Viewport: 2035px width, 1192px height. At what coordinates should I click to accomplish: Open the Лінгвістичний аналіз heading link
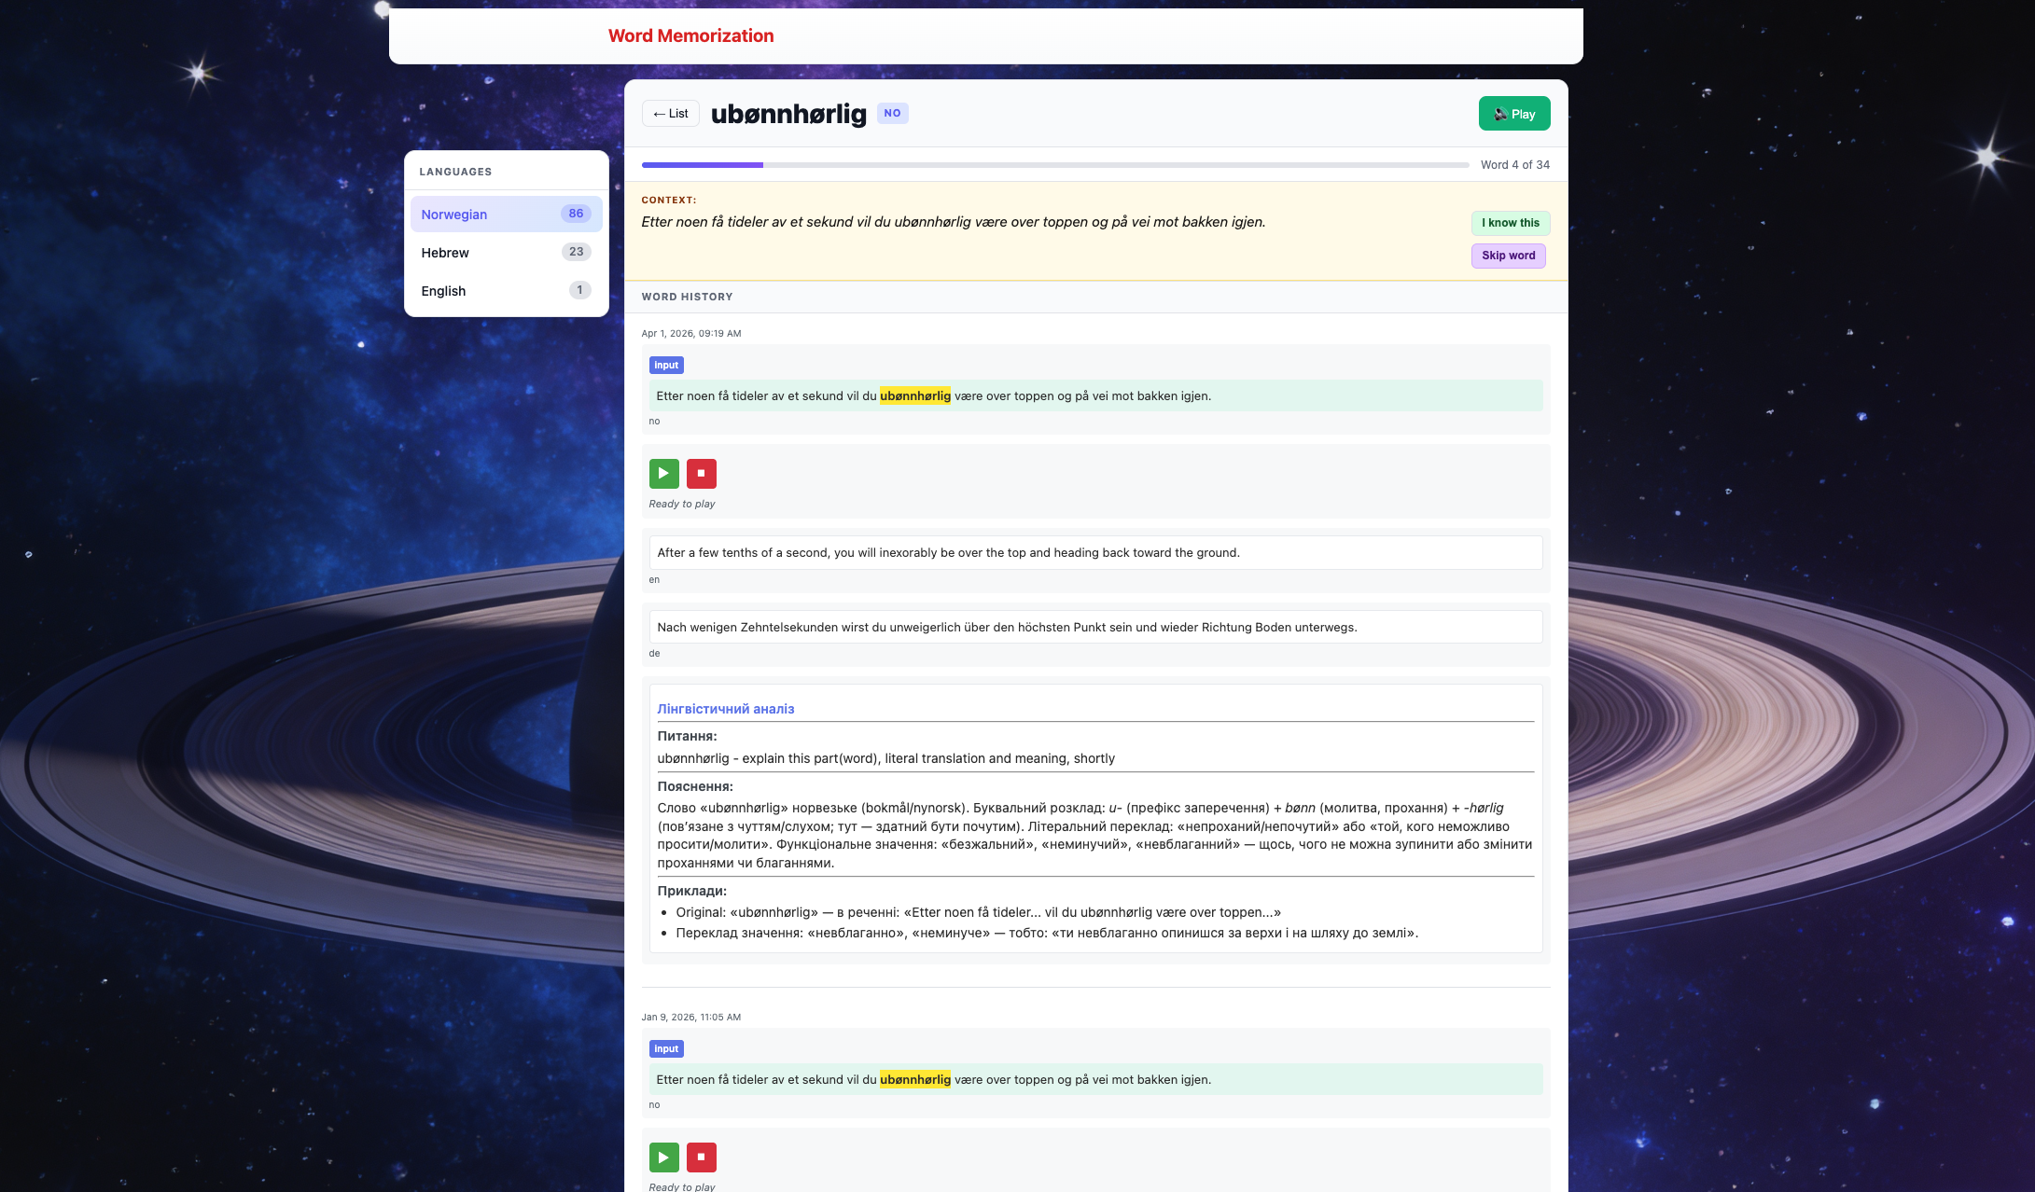[x=726, y=709]
